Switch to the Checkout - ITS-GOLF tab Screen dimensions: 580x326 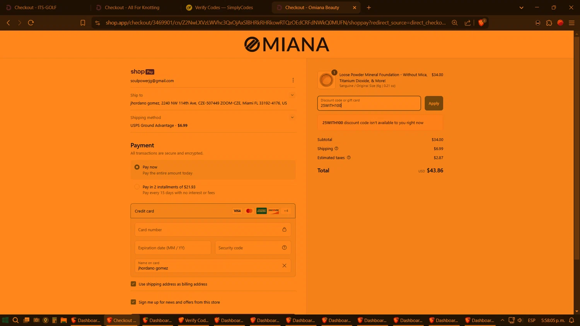click(45, 7)
